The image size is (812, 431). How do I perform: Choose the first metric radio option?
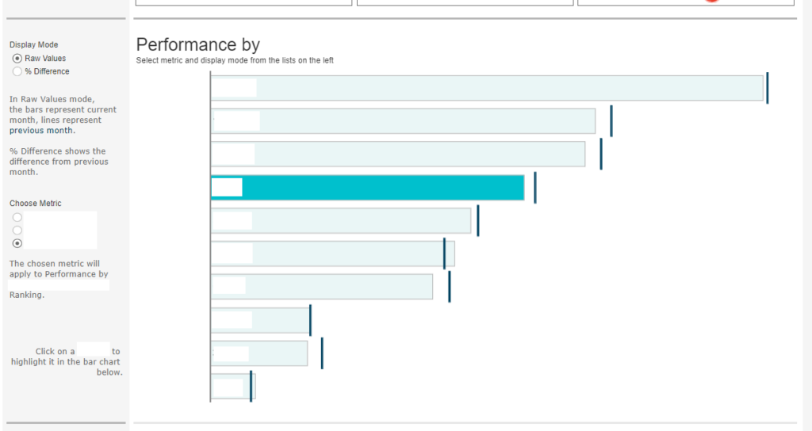17,217
